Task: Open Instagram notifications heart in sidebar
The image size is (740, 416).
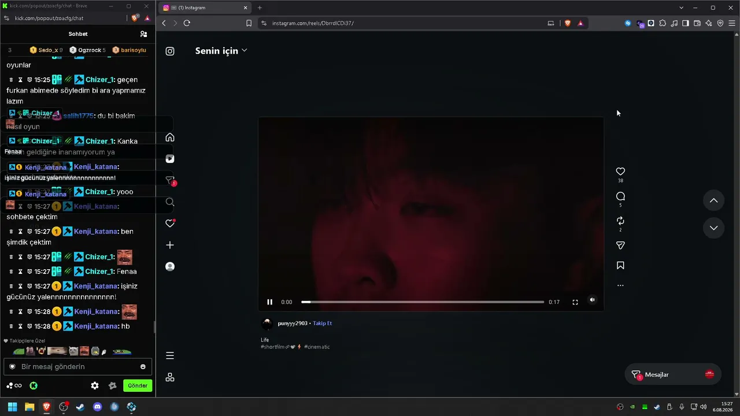Action: (170, 224)
